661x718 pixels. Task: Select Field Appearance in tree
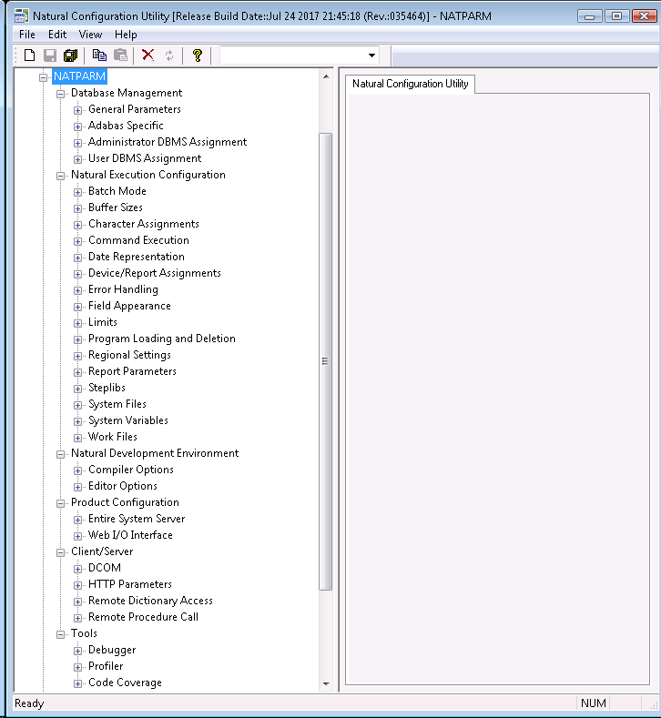pyautogui.click(x=129, y=306)
